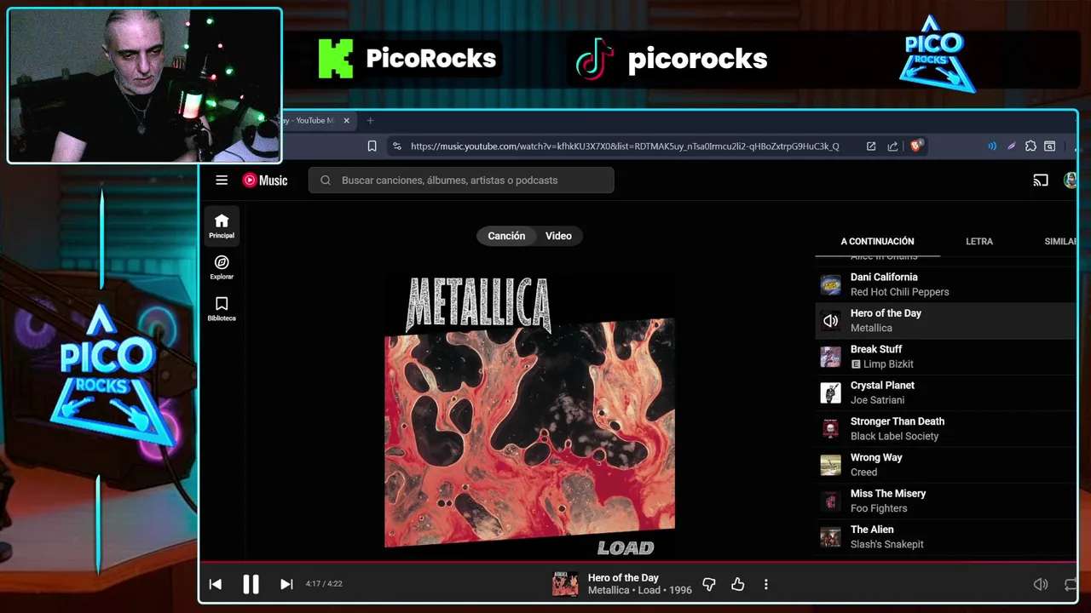Click The Alien thumbnail

coord(830,537)
